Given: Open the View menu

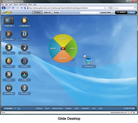Looking at the screenshot, I should [x=11, y=5].
